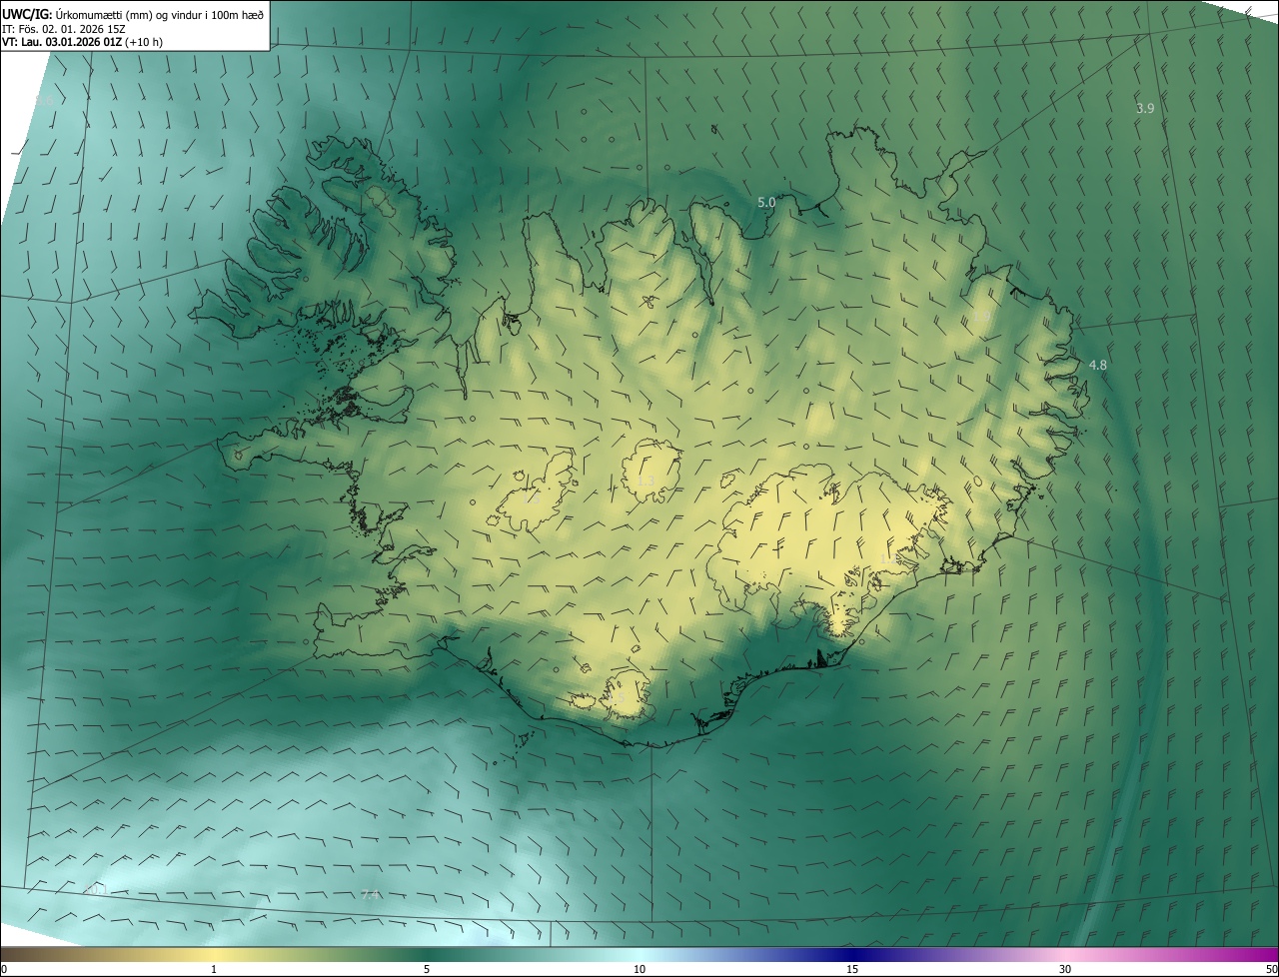Pick the dark navy color at 15
The image size is (1279, 977).
click(x=852, y=954)
